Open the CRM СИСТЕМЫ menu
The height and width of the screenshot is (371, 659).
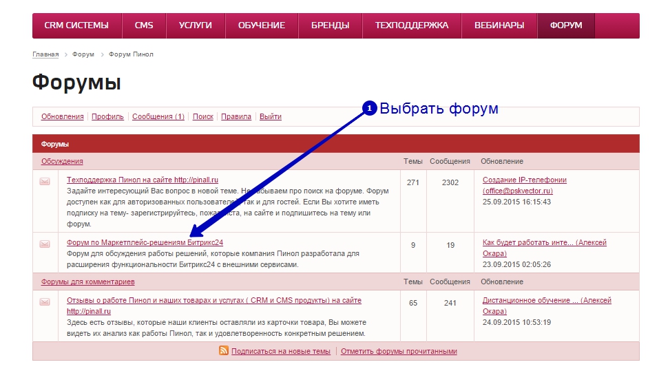tap(76, 25)
